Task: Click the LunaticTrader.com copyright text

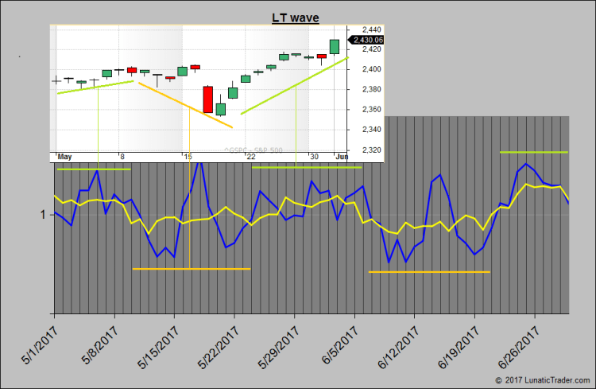Action: click(544, 380)
